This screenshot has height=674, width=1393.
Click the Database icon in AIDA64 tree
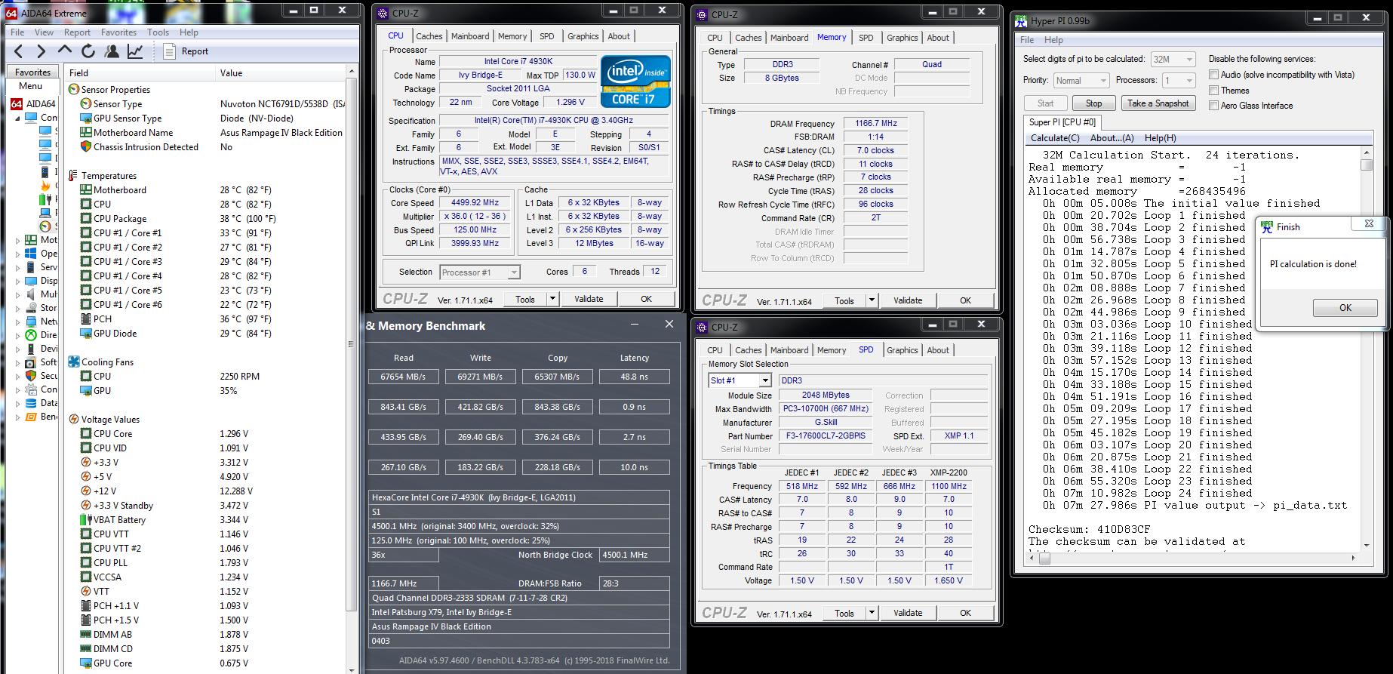(x=31, y=403)
